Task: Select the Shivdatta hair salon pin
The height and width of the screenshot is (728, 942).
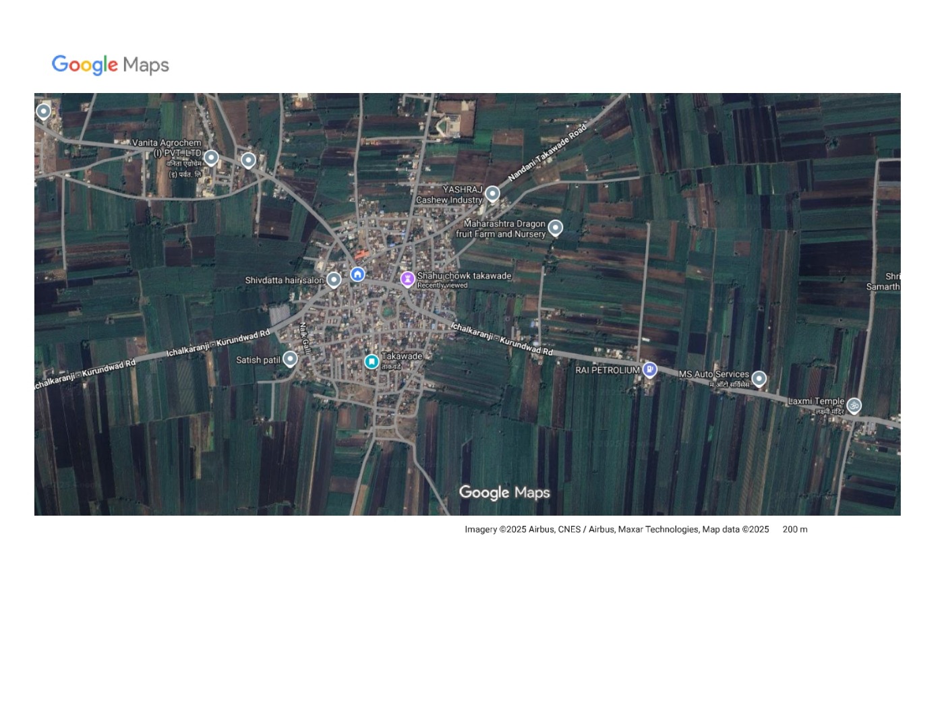Action: click(x=333, y=278)
